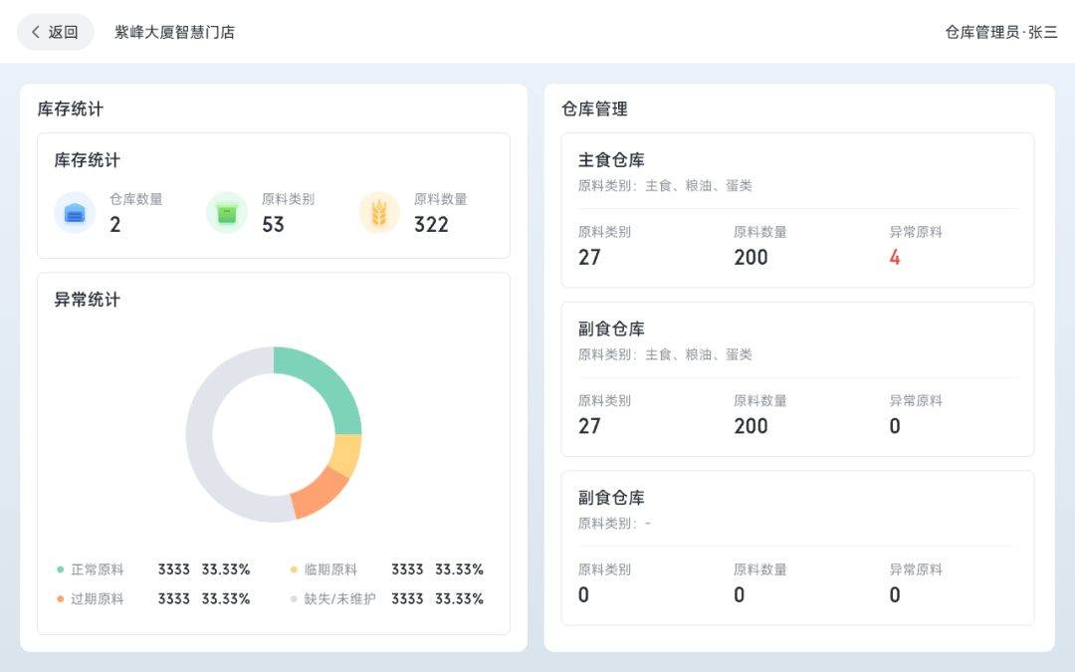Click the small yellow donut chart segment
Viewport: 1075px width, 672px height.
point(346,455)
